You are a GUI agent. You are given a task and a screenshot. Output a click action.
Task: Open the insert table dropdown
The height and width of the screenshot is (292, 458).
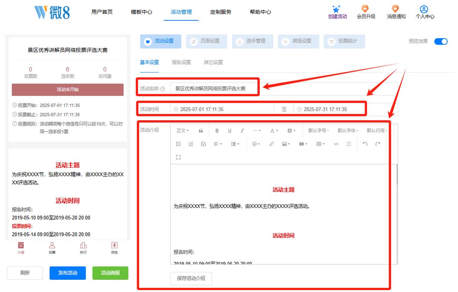(x=321, y=144)
